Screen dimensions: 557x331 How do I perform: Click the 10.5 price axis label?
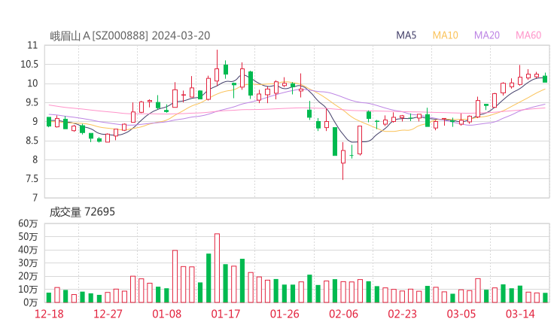29,64
